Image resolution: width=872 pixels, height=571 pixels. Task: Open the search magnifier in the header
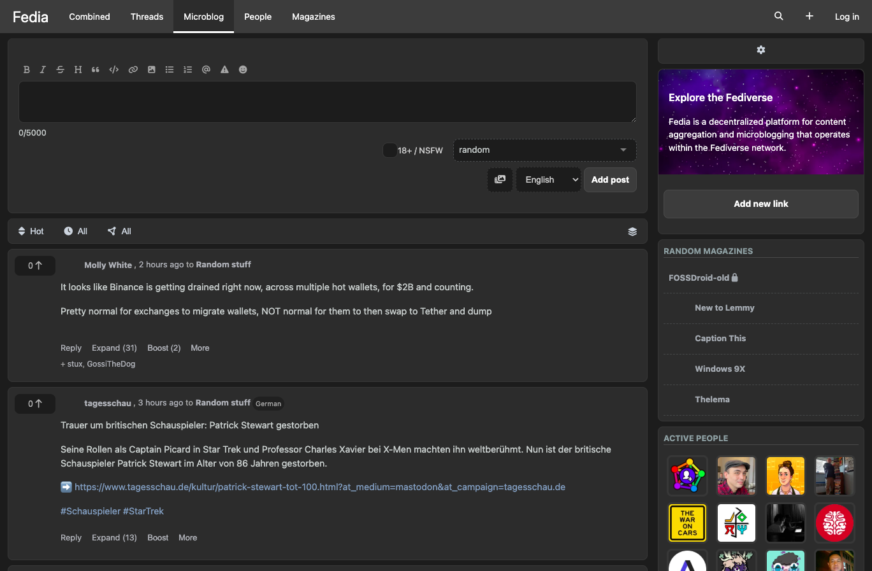point(779,17)
